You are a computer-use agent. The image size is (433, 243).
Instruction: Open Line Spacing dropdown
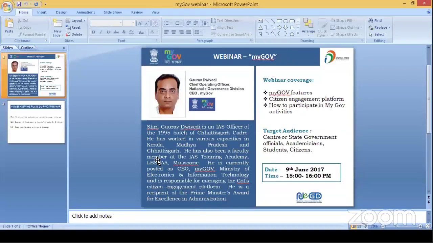click(x=205, y=23)
